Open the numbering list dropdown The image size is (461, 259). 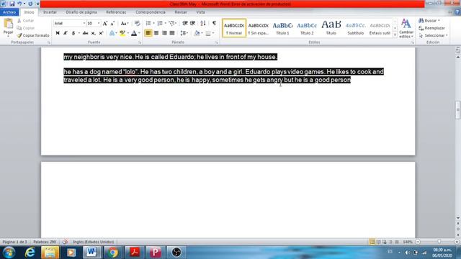(x=165, y=23)
